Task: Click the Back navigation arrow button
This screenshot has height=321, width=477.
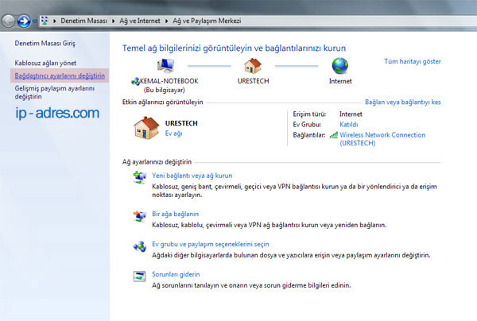Action: click(x=10, y=19)
